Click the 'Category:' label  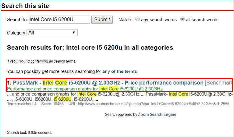click(17, 33)
